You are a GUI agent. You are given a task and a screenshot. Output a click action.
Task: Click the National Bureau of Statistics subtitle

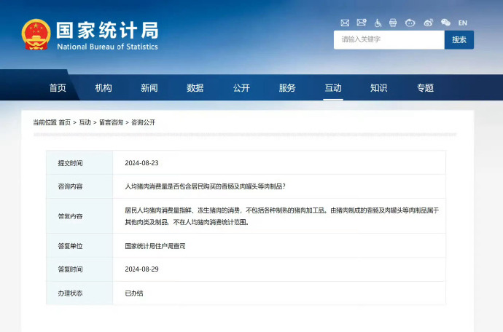tap(107, 47)
